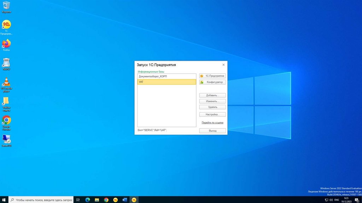Click the Добавить... button
The image size is (362, 203).
point(212,95)
